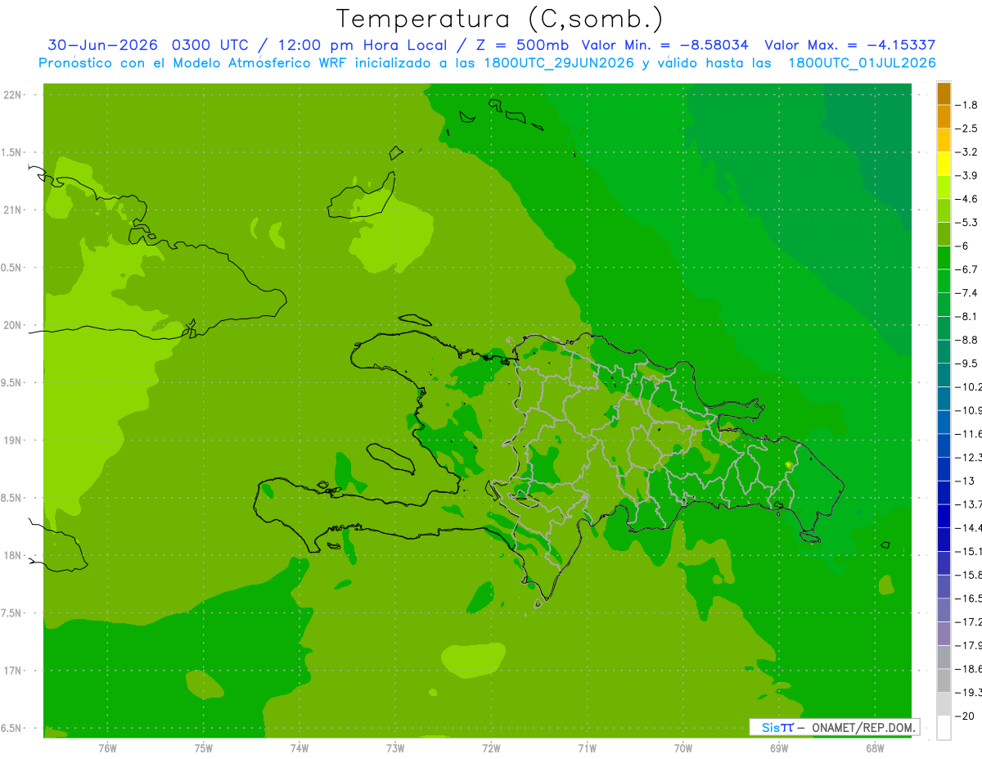Click the '68W' longitude label

[875, 748]
